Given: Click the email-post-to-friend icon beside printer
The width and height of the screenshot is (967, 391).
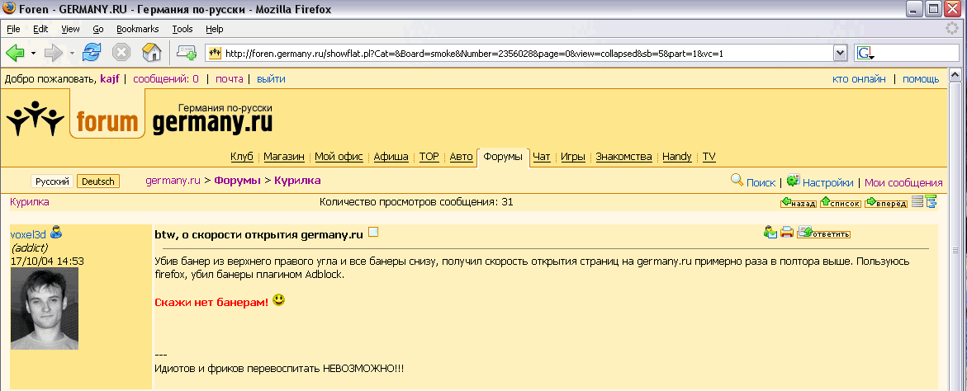Looking at the screenshot, I should [770, 233].
